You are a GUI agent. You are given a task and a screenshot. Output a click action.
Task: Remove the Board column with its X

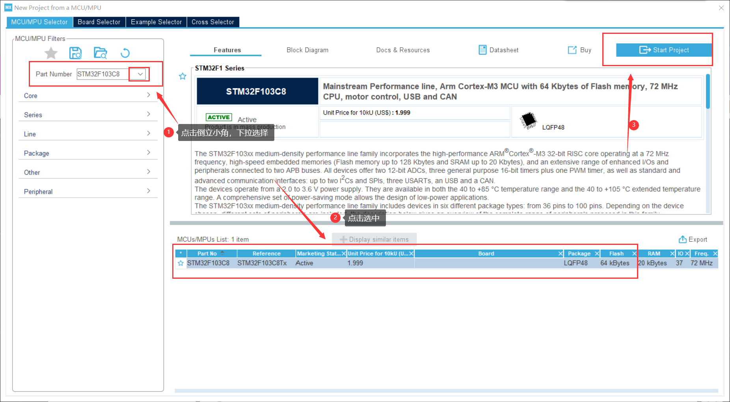point(561,254)
